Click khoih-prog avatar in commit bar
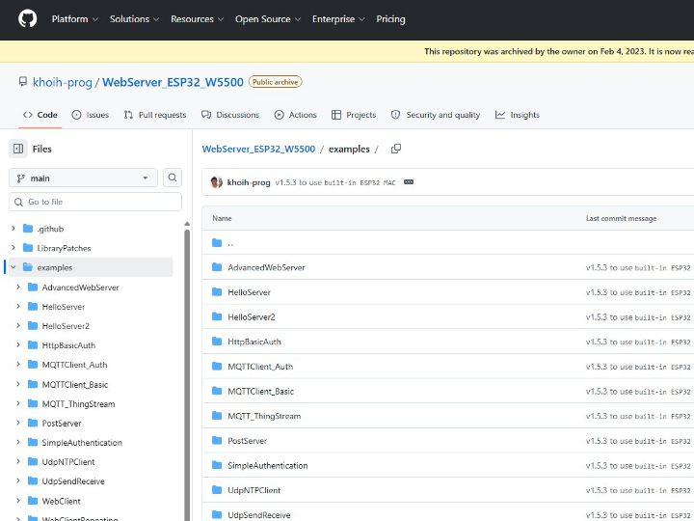This screenshot has height=521, width=694. click(x=217, y=182)
